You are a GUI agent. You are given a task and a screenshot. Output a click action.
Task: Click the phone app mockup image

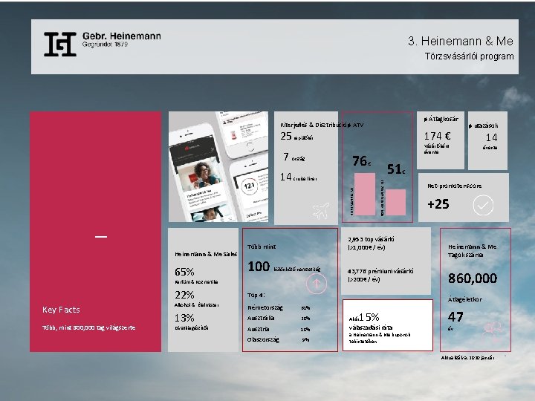pos(218,167)
